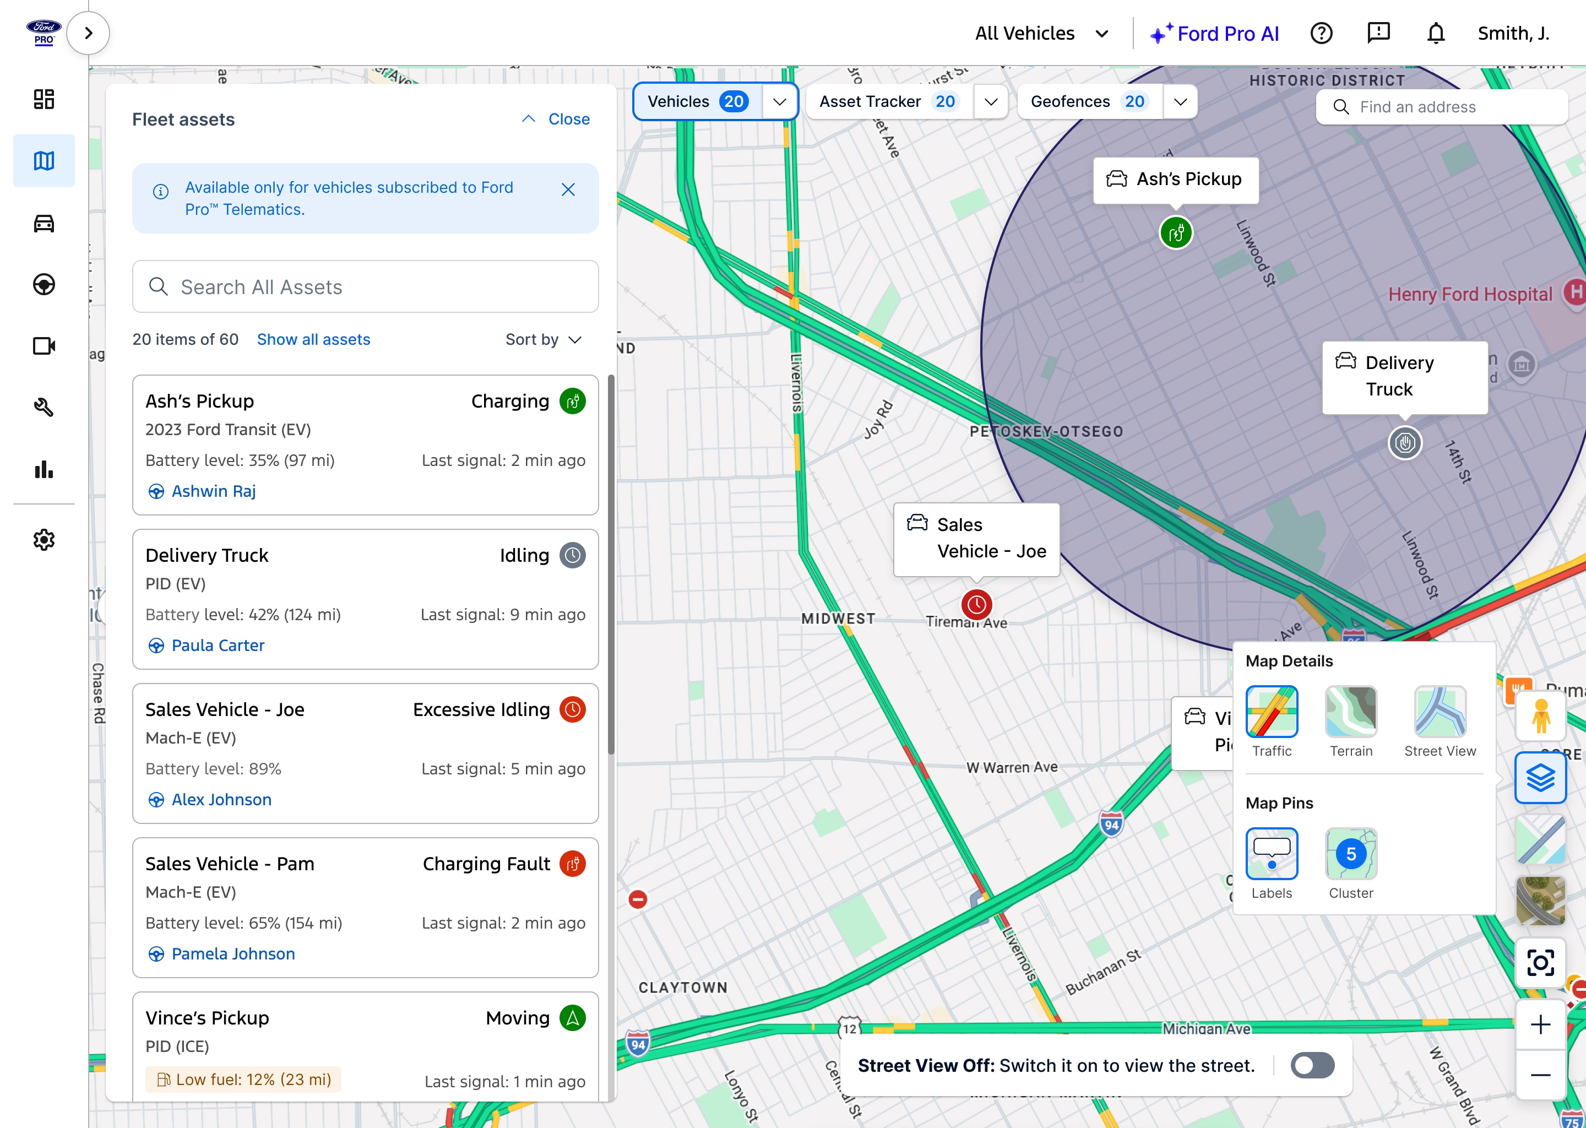Open the Sort by dropdown

(544, 340)
